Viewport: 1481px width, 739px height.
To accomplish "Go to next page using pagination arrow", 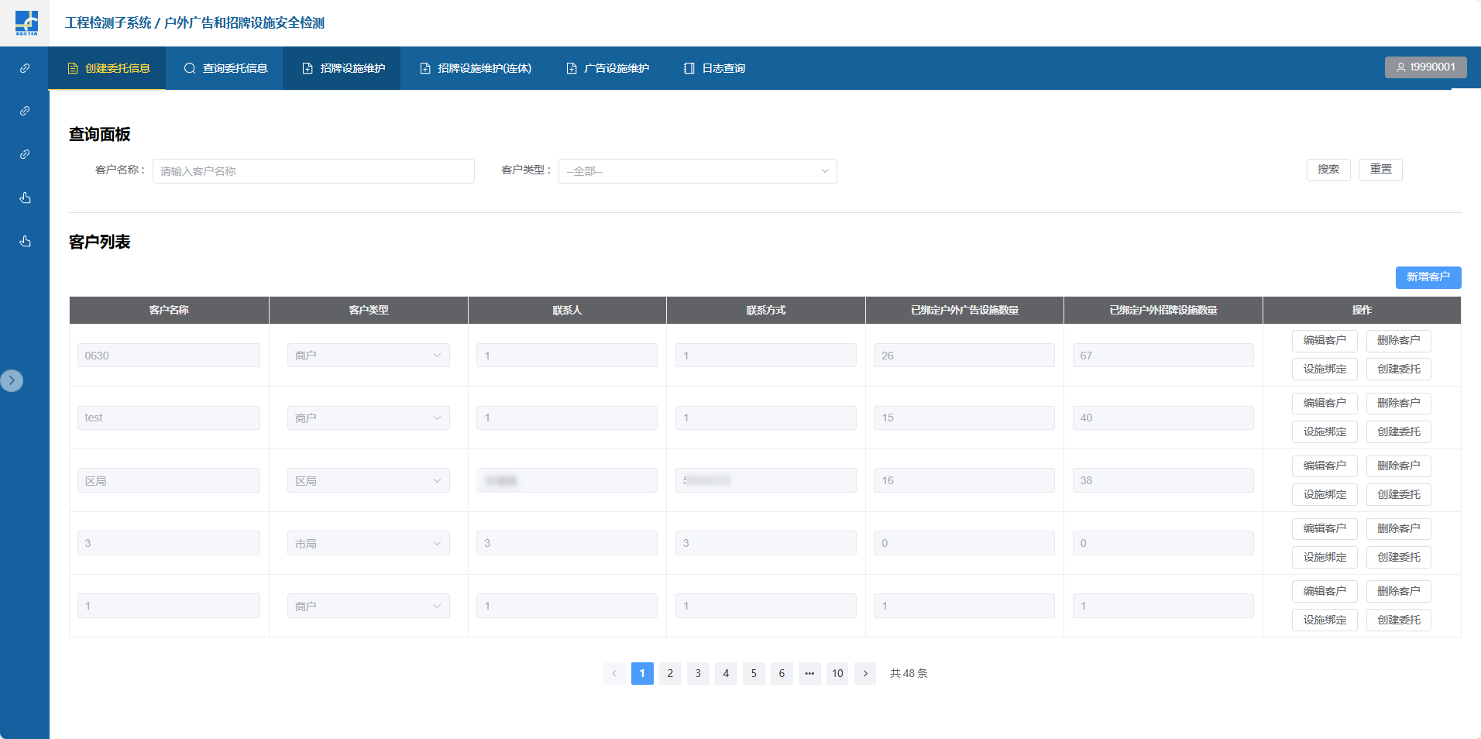I will tap(865, 673).
